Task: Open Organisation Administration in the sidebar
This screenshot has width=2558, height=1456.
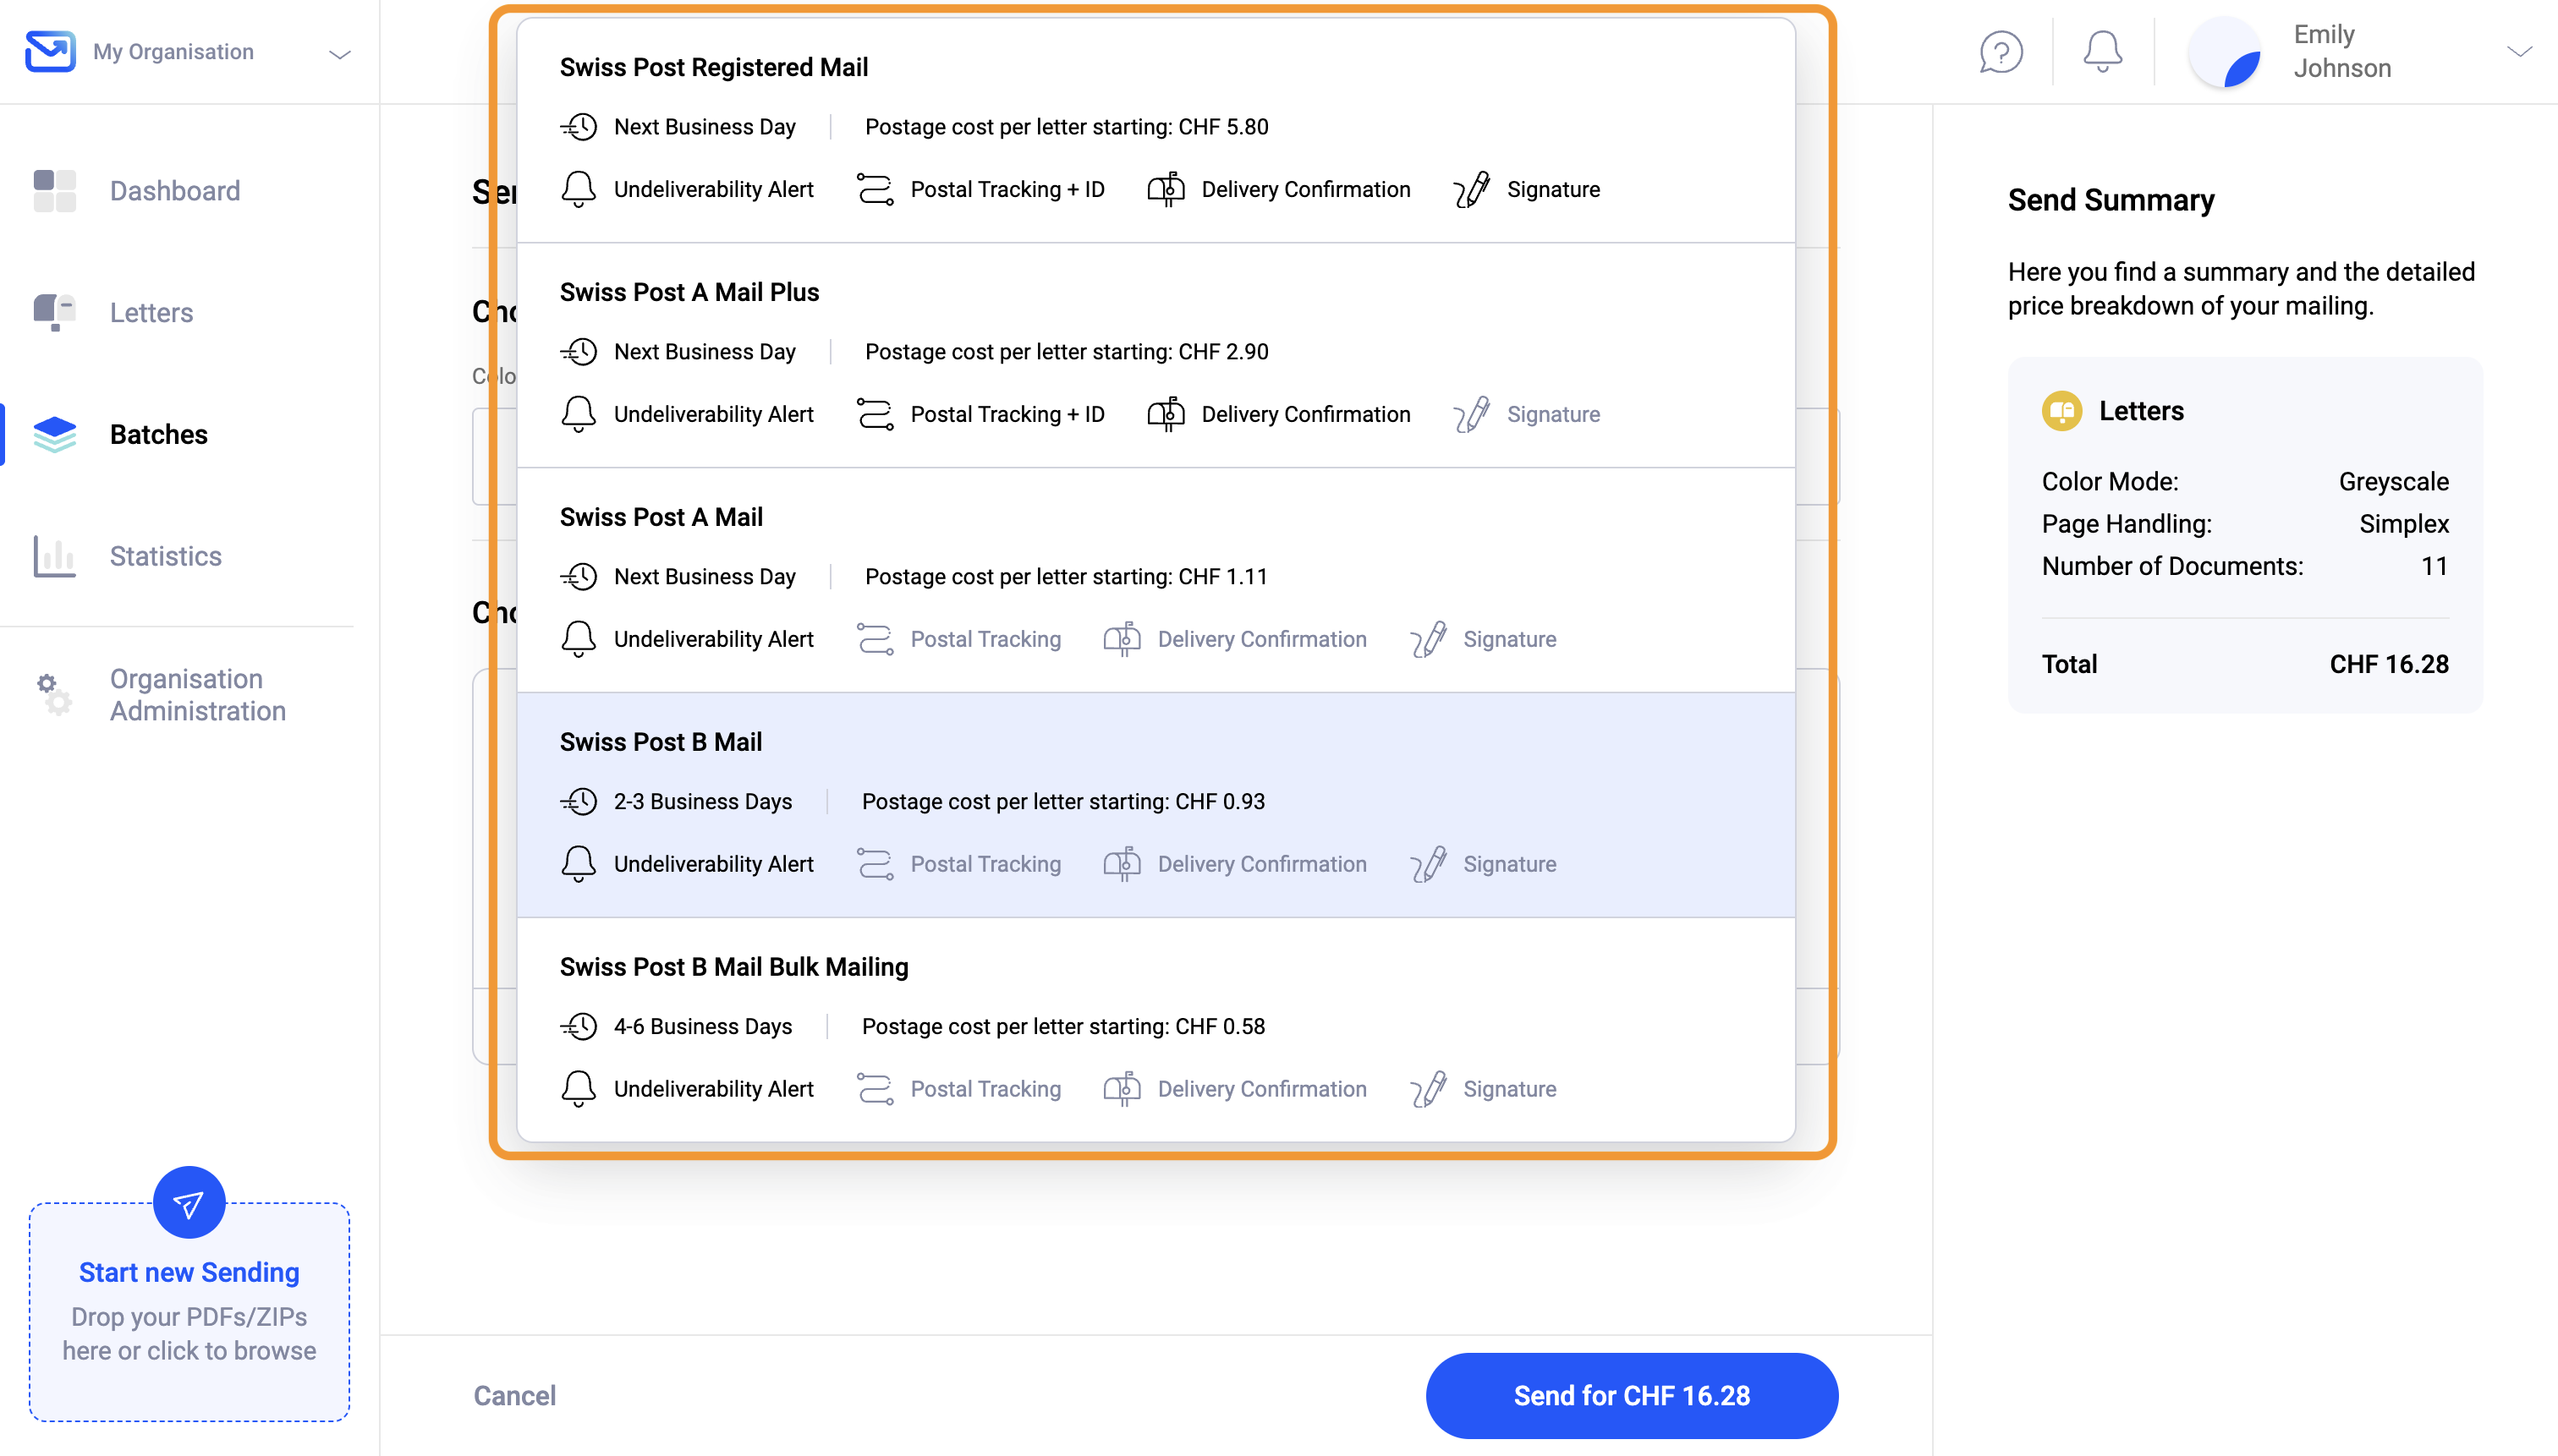Action: tap(198, 695)
